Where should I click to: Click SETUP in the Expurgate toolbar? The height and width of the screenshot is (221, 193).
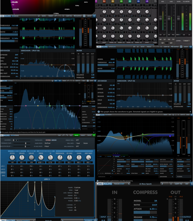[x=186, y=47]
